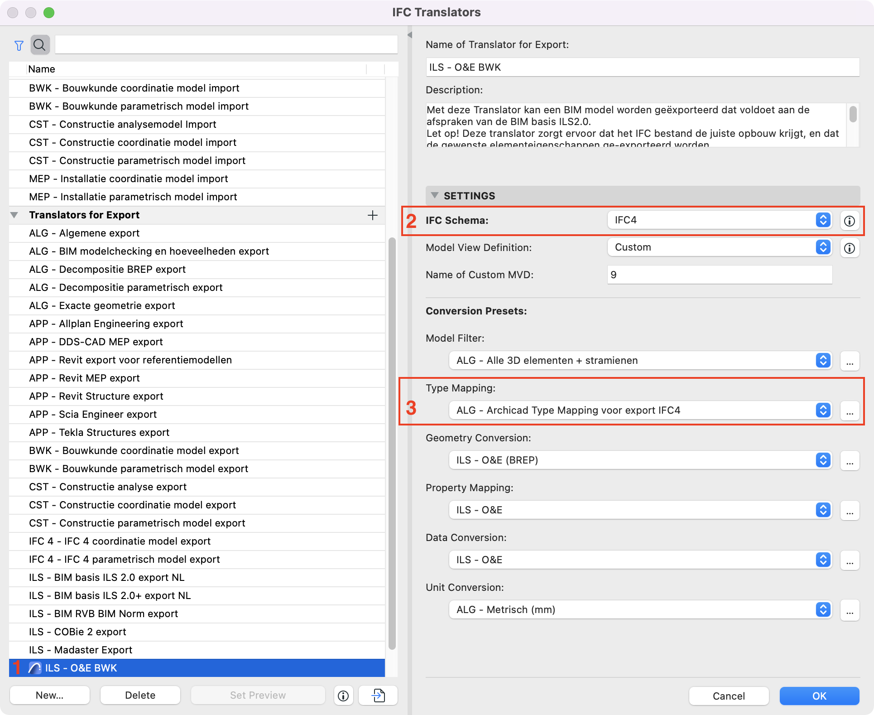
Task: Select CST - Constructie parametrisch model export
Action: (x=197, y=523)
